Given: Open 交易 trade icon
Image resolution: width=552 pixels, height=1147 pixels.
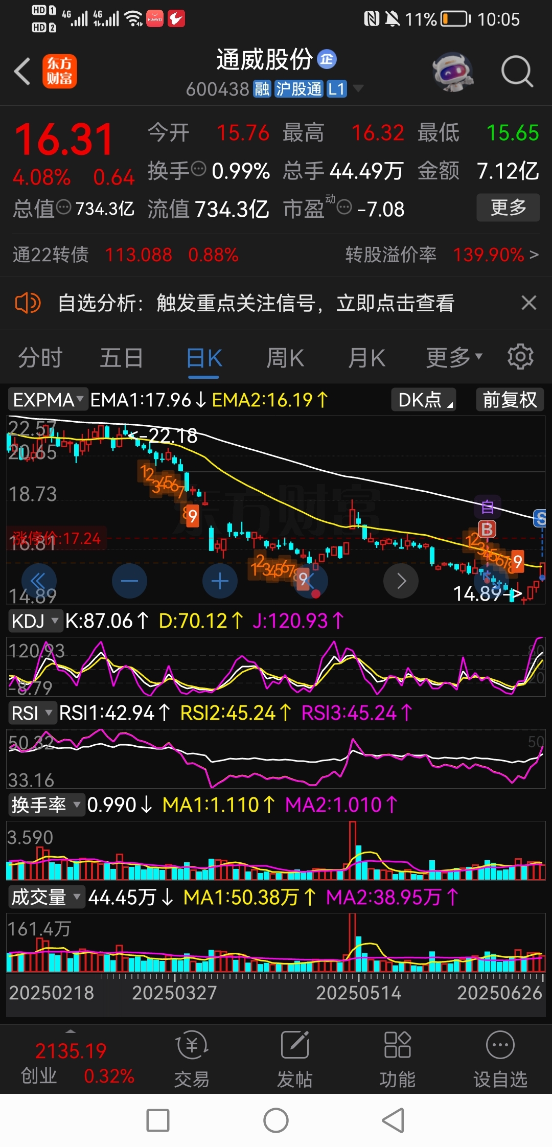Looking at the screenshot, I should 192,1059.
